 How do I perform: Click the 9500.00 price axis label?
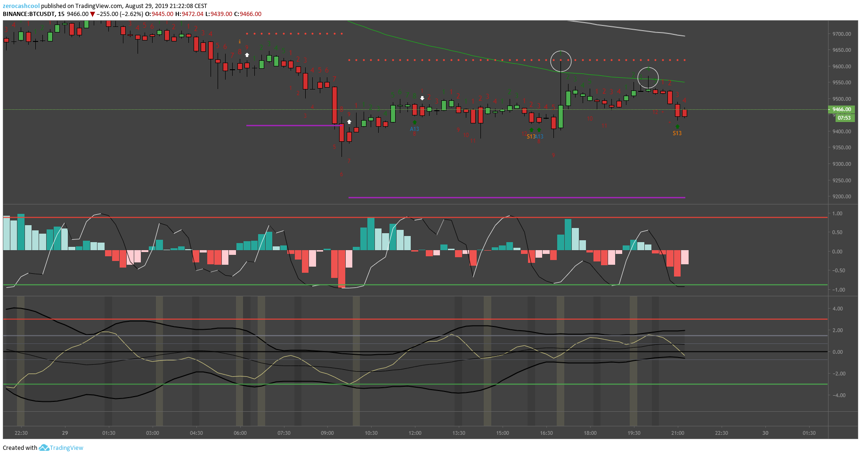(x=842, y=99)
